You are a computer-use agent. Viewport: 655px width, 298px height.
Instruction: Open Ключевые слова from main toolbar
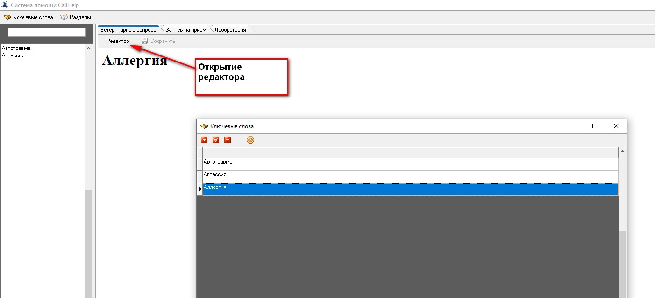[x=28, y=17]
